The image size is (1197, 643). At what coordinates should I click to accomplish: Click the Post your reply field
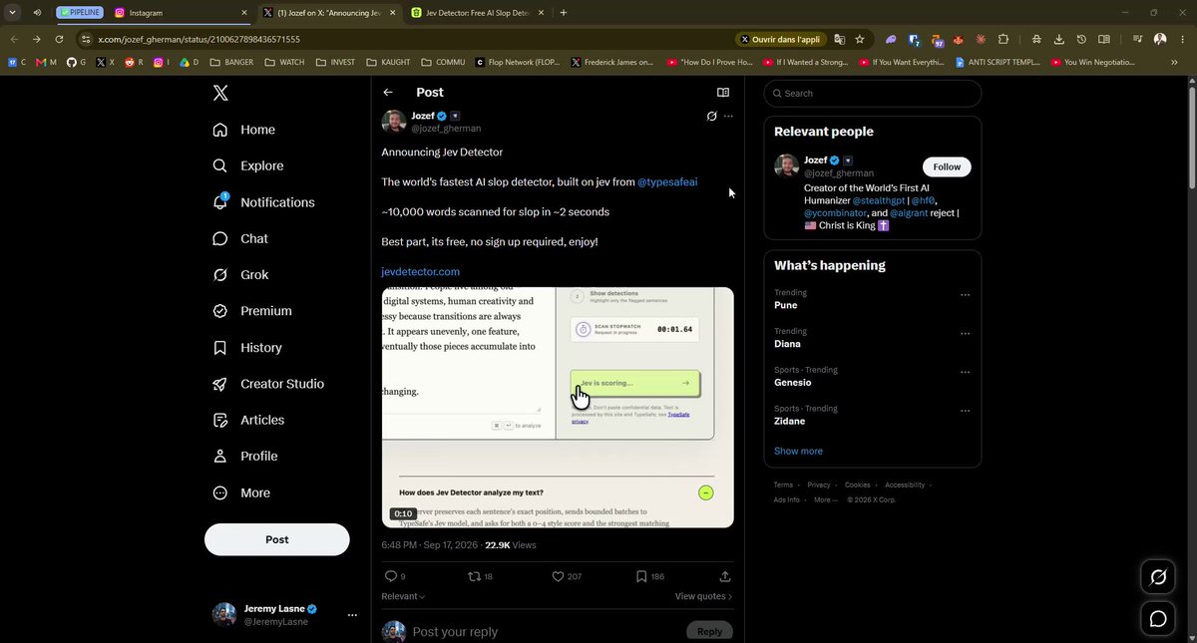544,631
